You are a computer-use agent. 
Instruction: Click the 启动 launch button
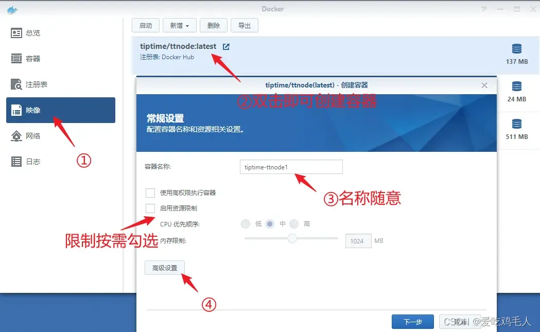coord(146,26)
